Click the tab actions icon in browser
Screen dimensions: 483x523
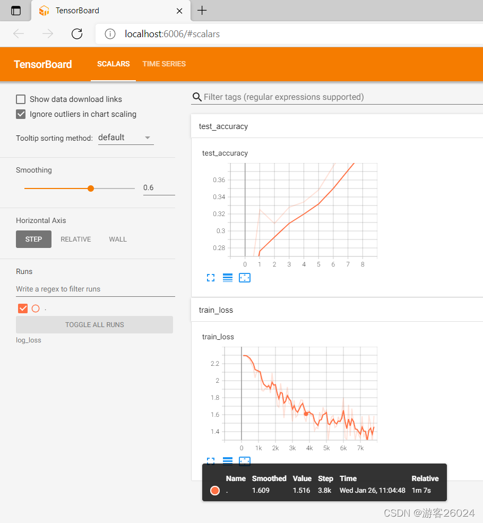click(16, 11)
